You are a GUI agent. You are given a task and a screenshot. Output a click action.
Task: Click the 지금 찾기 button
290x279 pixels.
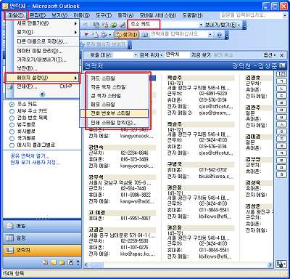click(201, 55)
